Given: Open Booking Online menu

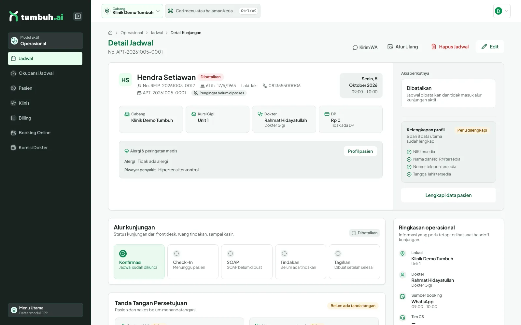Looking at the screenshot, I should click(45, 133).
